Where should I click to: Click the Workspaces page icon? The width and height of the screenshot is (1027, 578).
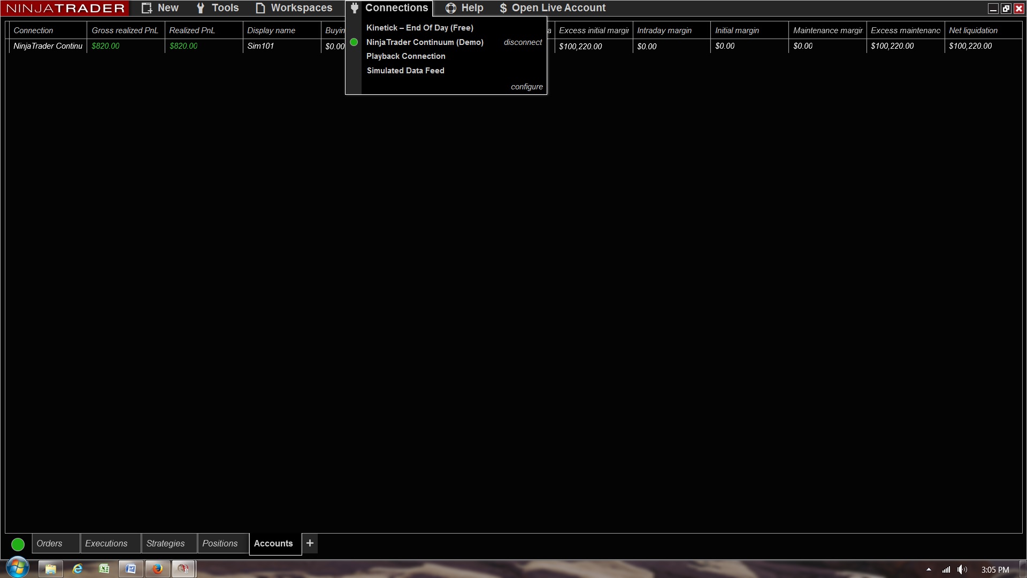[x=260, y=8]
